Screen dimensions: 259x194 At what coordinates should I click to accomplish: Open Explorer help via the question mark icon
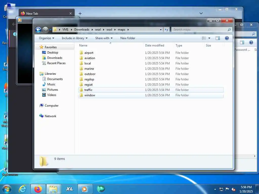(x=227, y=38)
